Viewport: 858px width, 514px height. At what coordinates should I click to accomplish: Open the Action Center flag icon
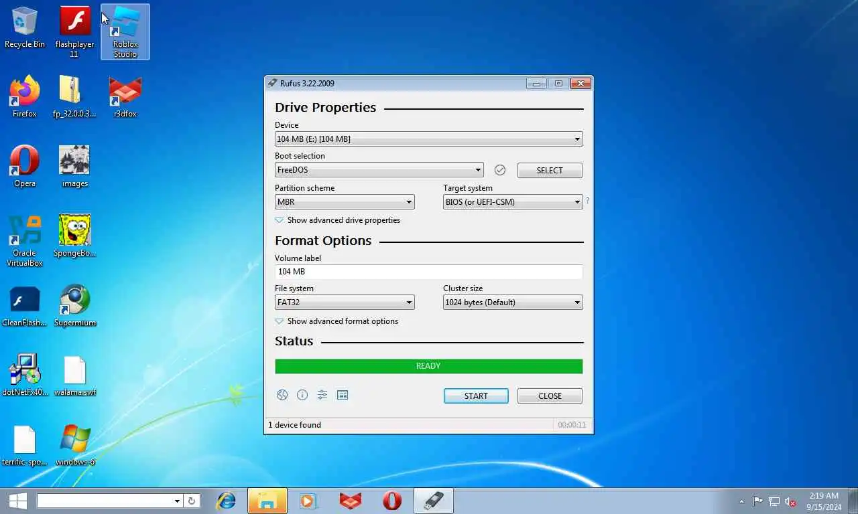point(757,501)
